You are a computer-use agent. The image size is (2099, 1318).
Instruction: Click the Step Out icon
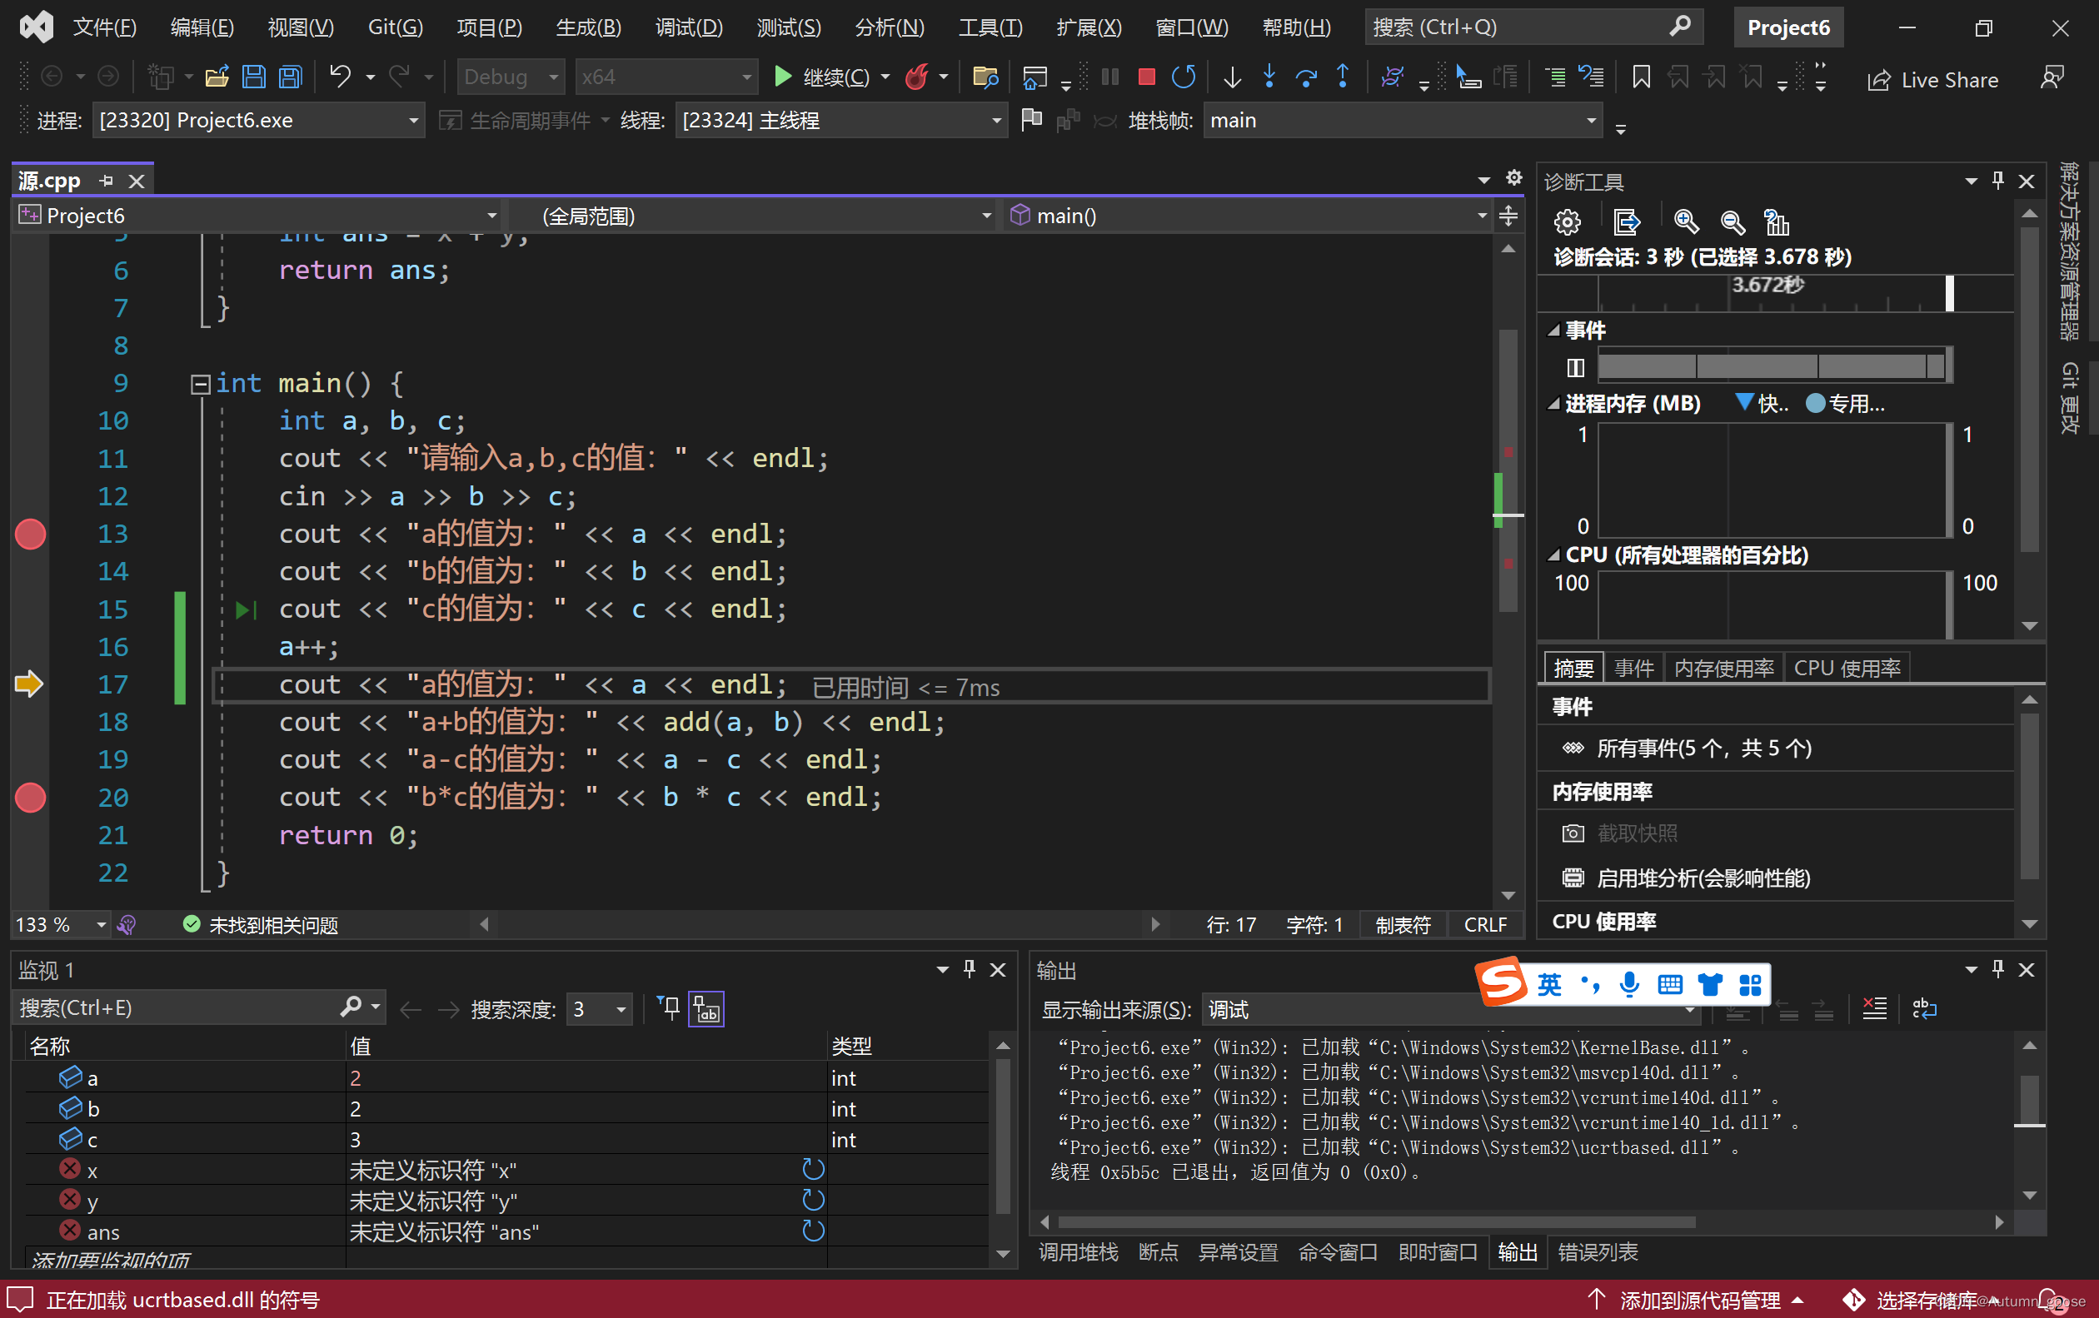1343,77
